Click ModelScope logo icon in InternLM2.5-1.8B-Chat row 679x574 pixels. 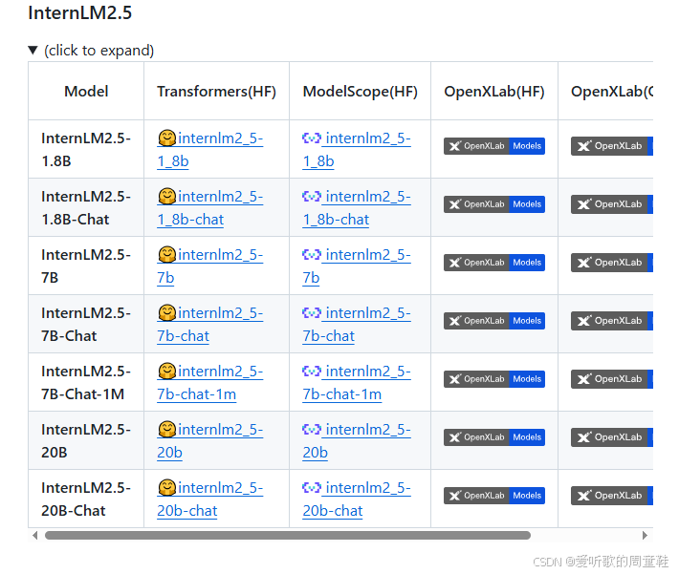click(x=312, y=197)
